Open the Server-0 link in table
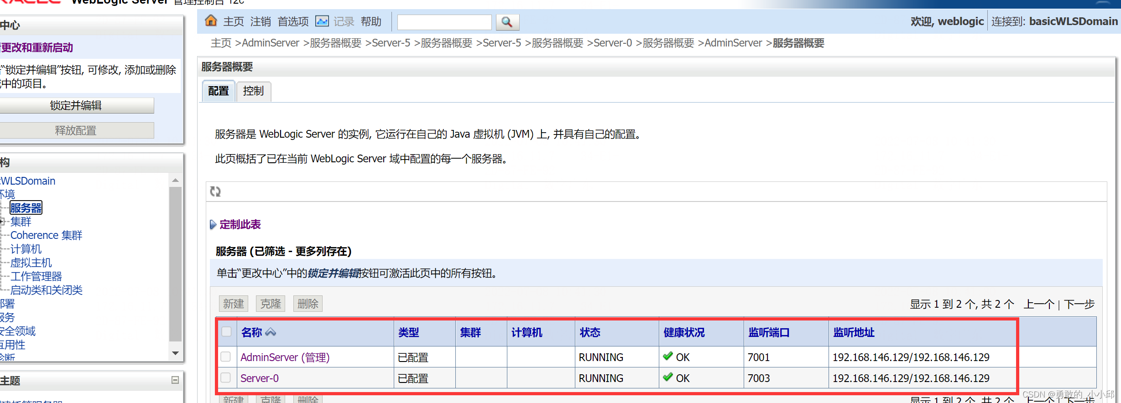 (x=259, y=378)
